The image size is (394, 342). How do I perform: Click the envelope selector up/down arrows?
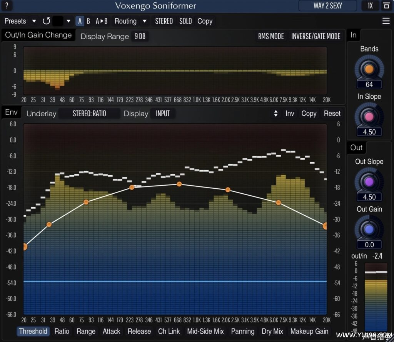point(275,113)
